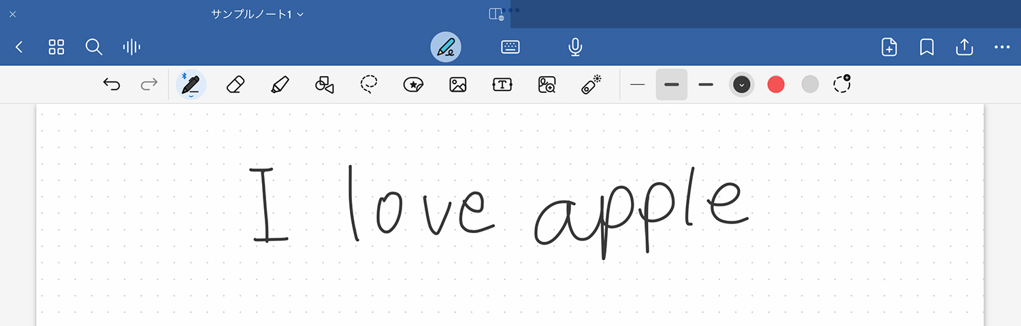Choose the selected medium stroke width
This screenshot has height=326, width=1021.
pyautogui.click(x=672, y=84)
